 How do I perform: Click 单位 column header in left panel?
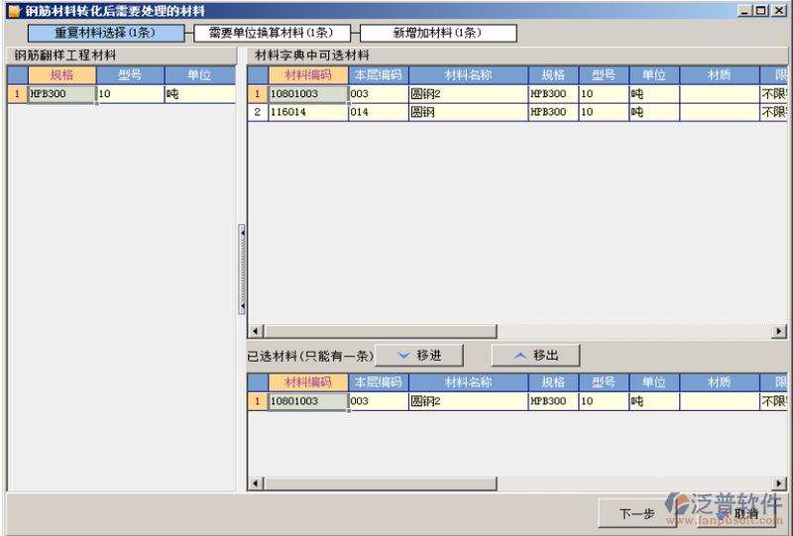coord(199,75)
